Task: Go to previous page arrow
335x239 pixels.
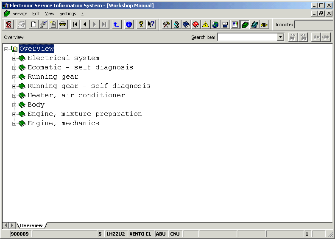Action: [x=85, y=25]
